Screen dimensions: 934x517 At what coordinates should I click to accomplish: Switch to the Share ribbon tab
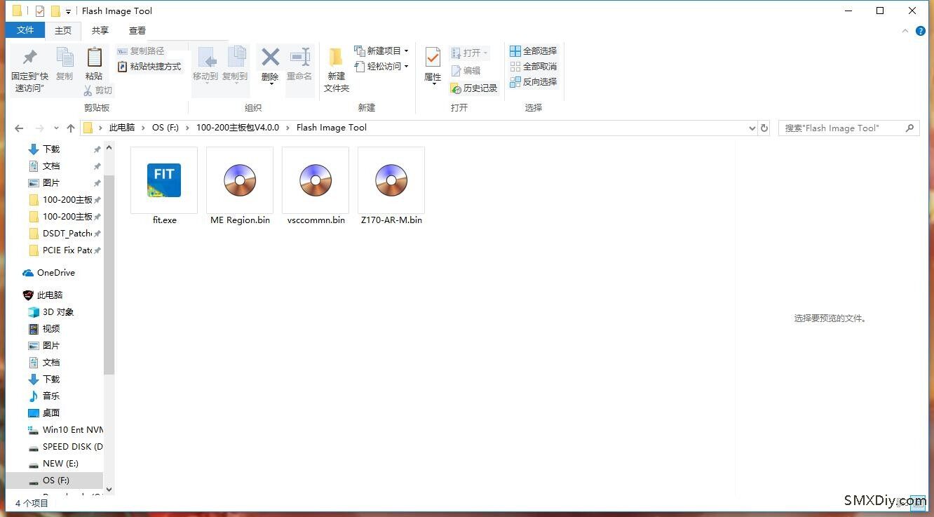(x=100, y=30)
